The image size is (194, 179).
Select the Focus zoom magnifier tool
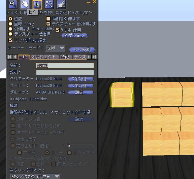coord(13,4)
